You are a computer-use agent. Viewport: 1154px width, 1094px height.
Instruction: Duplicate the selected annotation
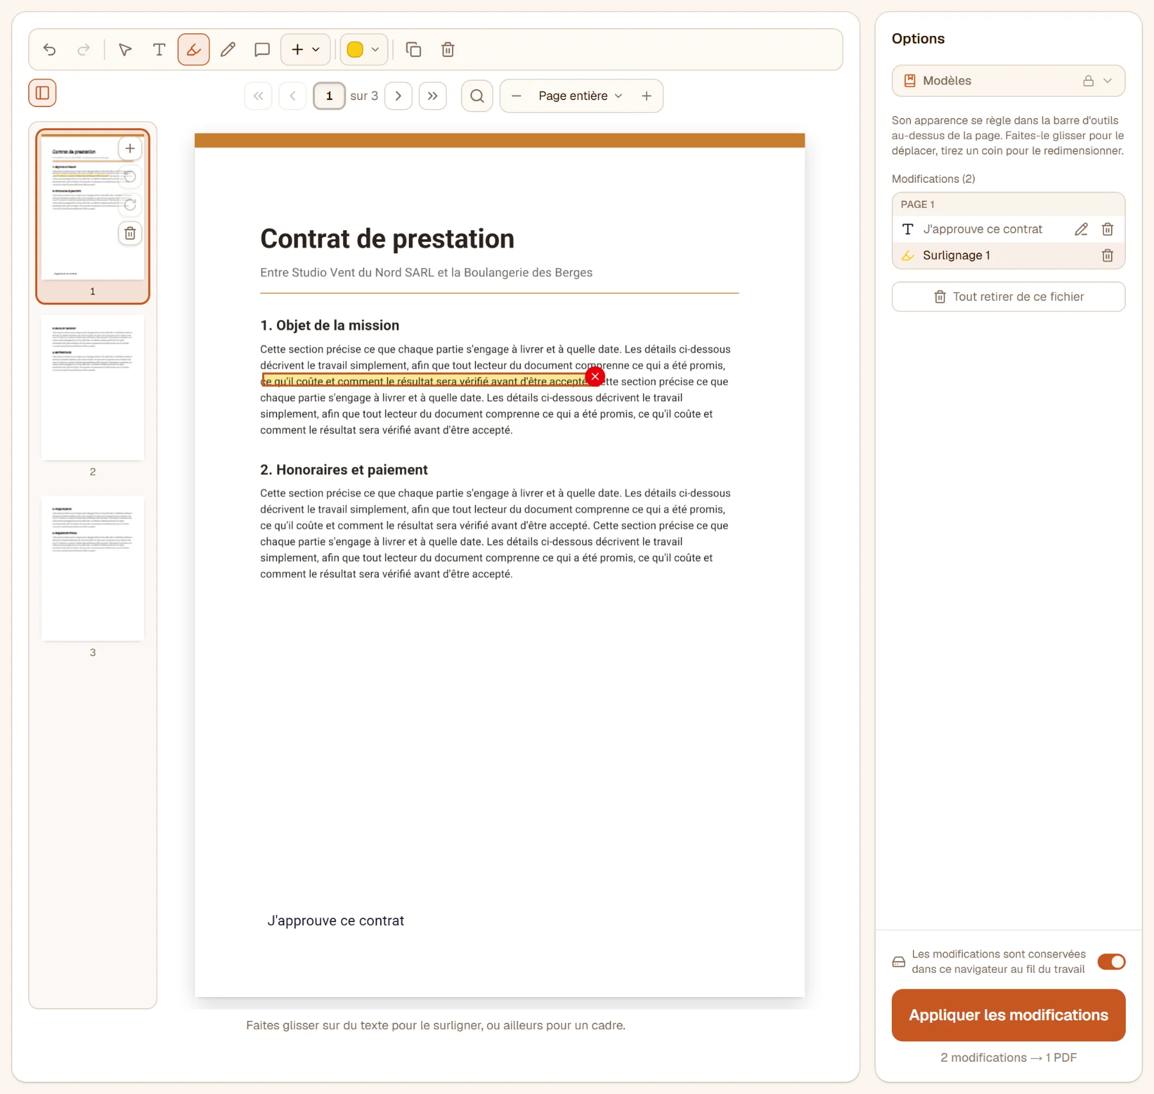click(414, 49)
